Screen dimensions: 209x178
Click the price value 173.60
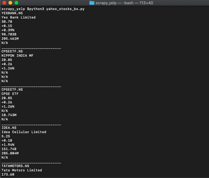pos(8,175)
